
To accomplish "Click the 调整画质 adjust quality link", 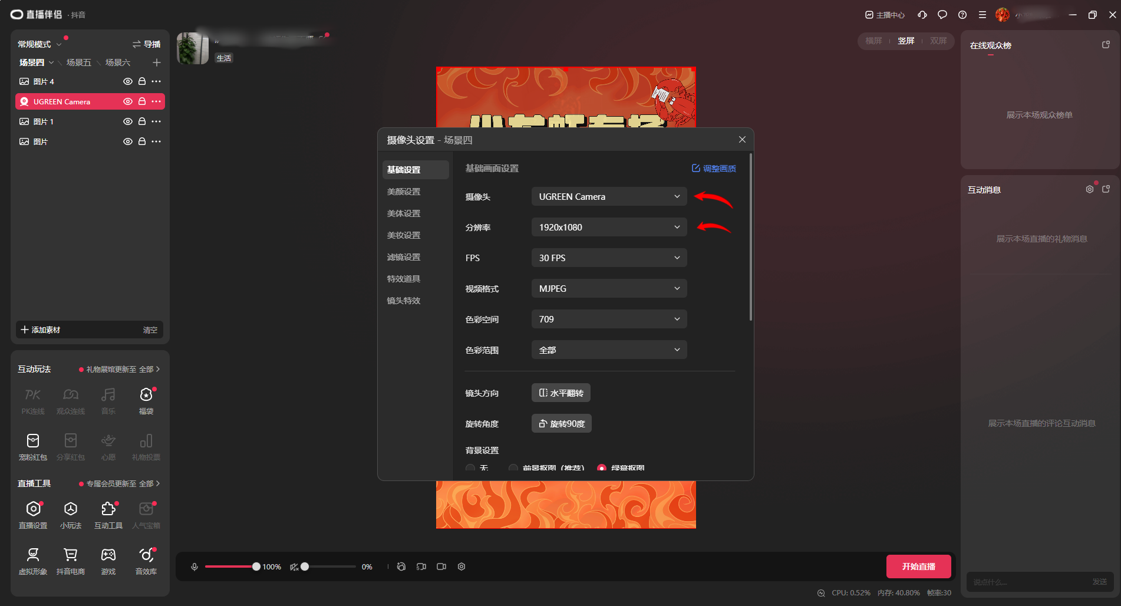I will [x=714, y=169].
